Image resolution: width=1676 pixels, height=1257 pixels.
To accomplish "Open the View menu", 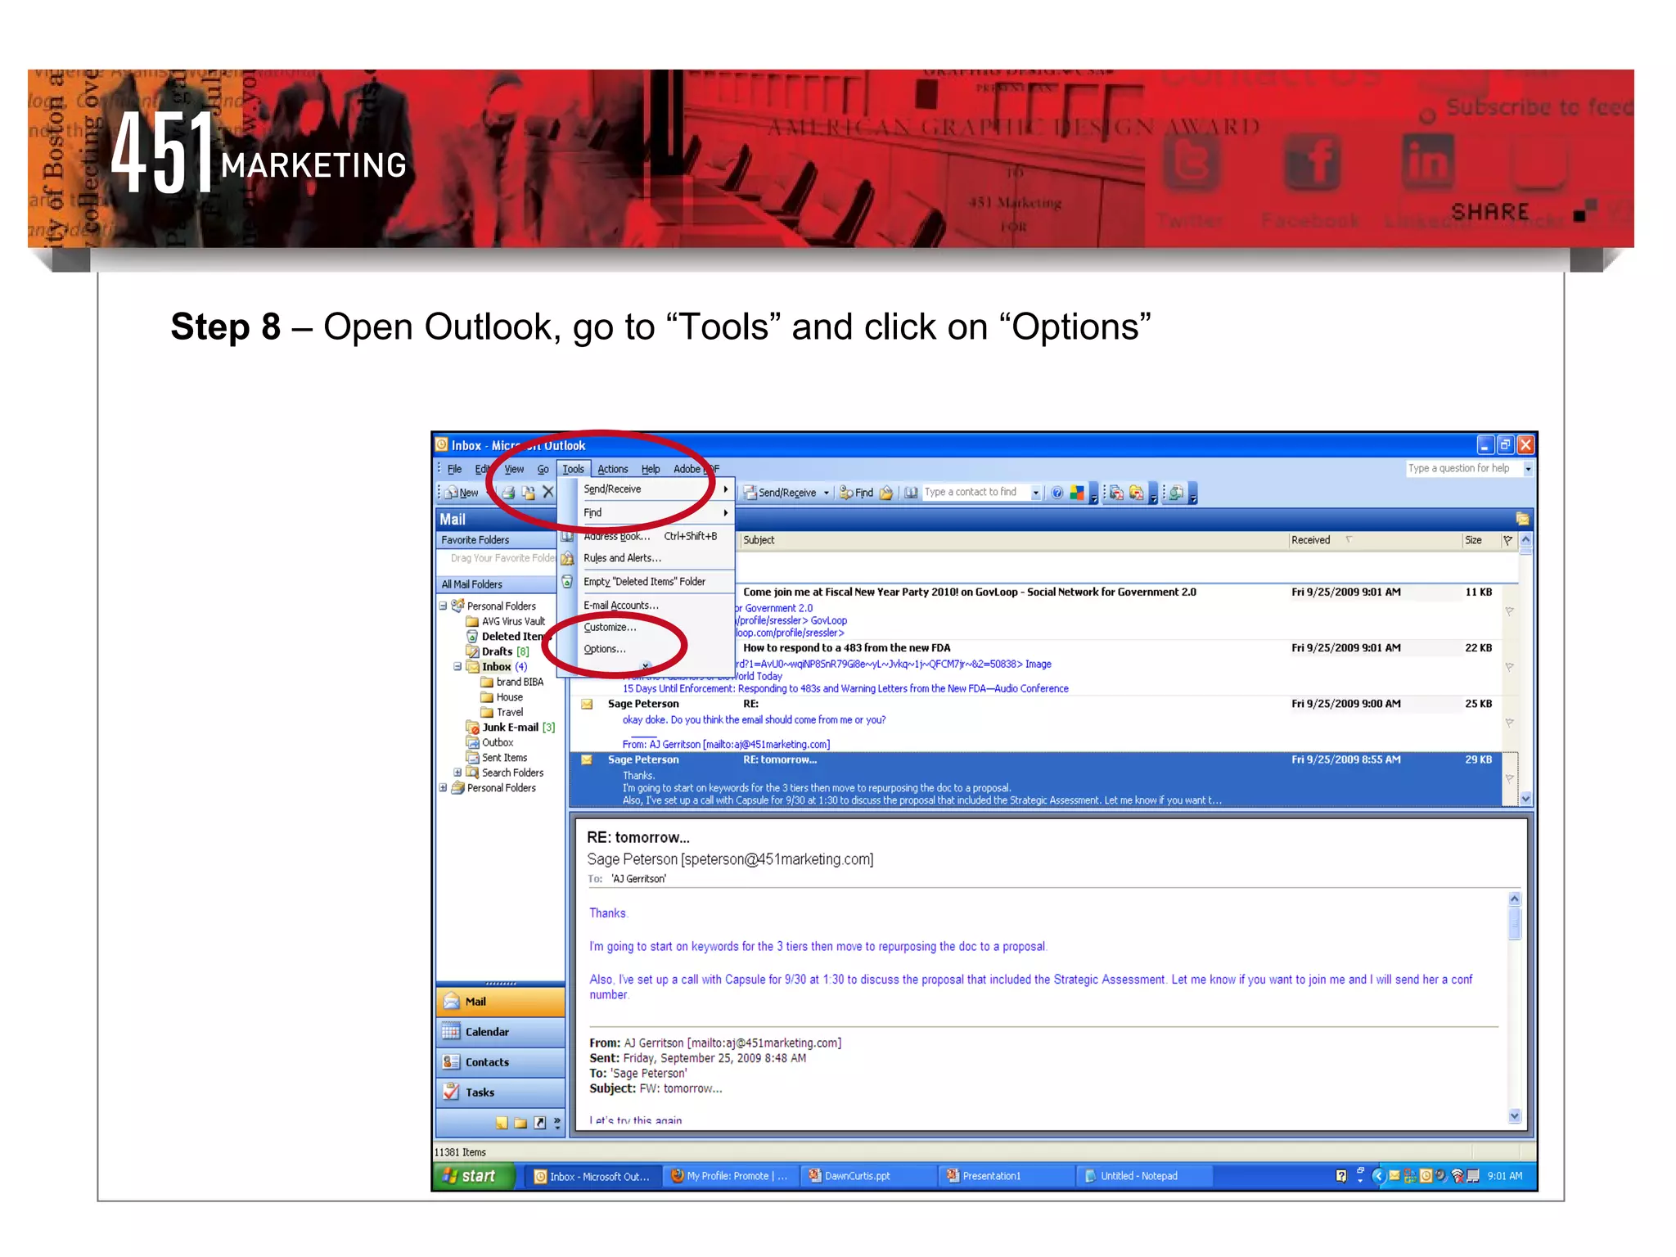I will pos(514,469).
